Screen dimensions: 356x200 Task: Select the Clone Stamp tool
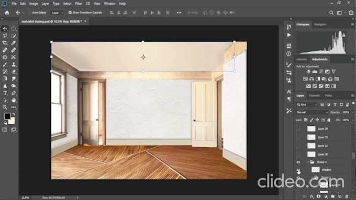(14, 65)
